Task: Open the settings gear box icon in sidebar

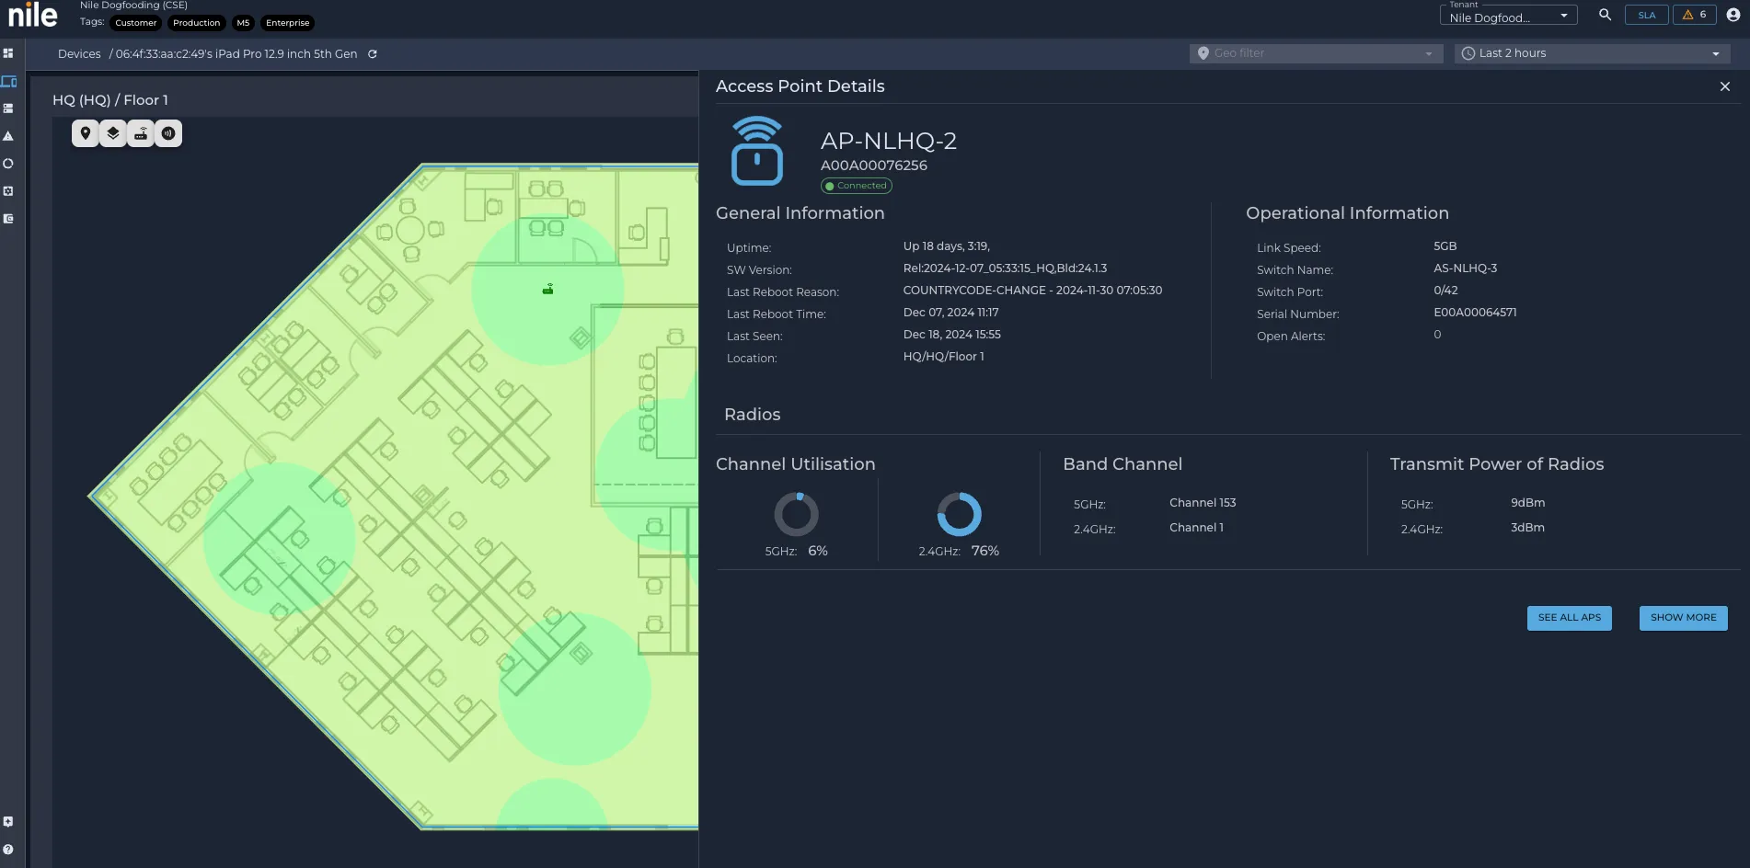Action: tap(8, 191)
